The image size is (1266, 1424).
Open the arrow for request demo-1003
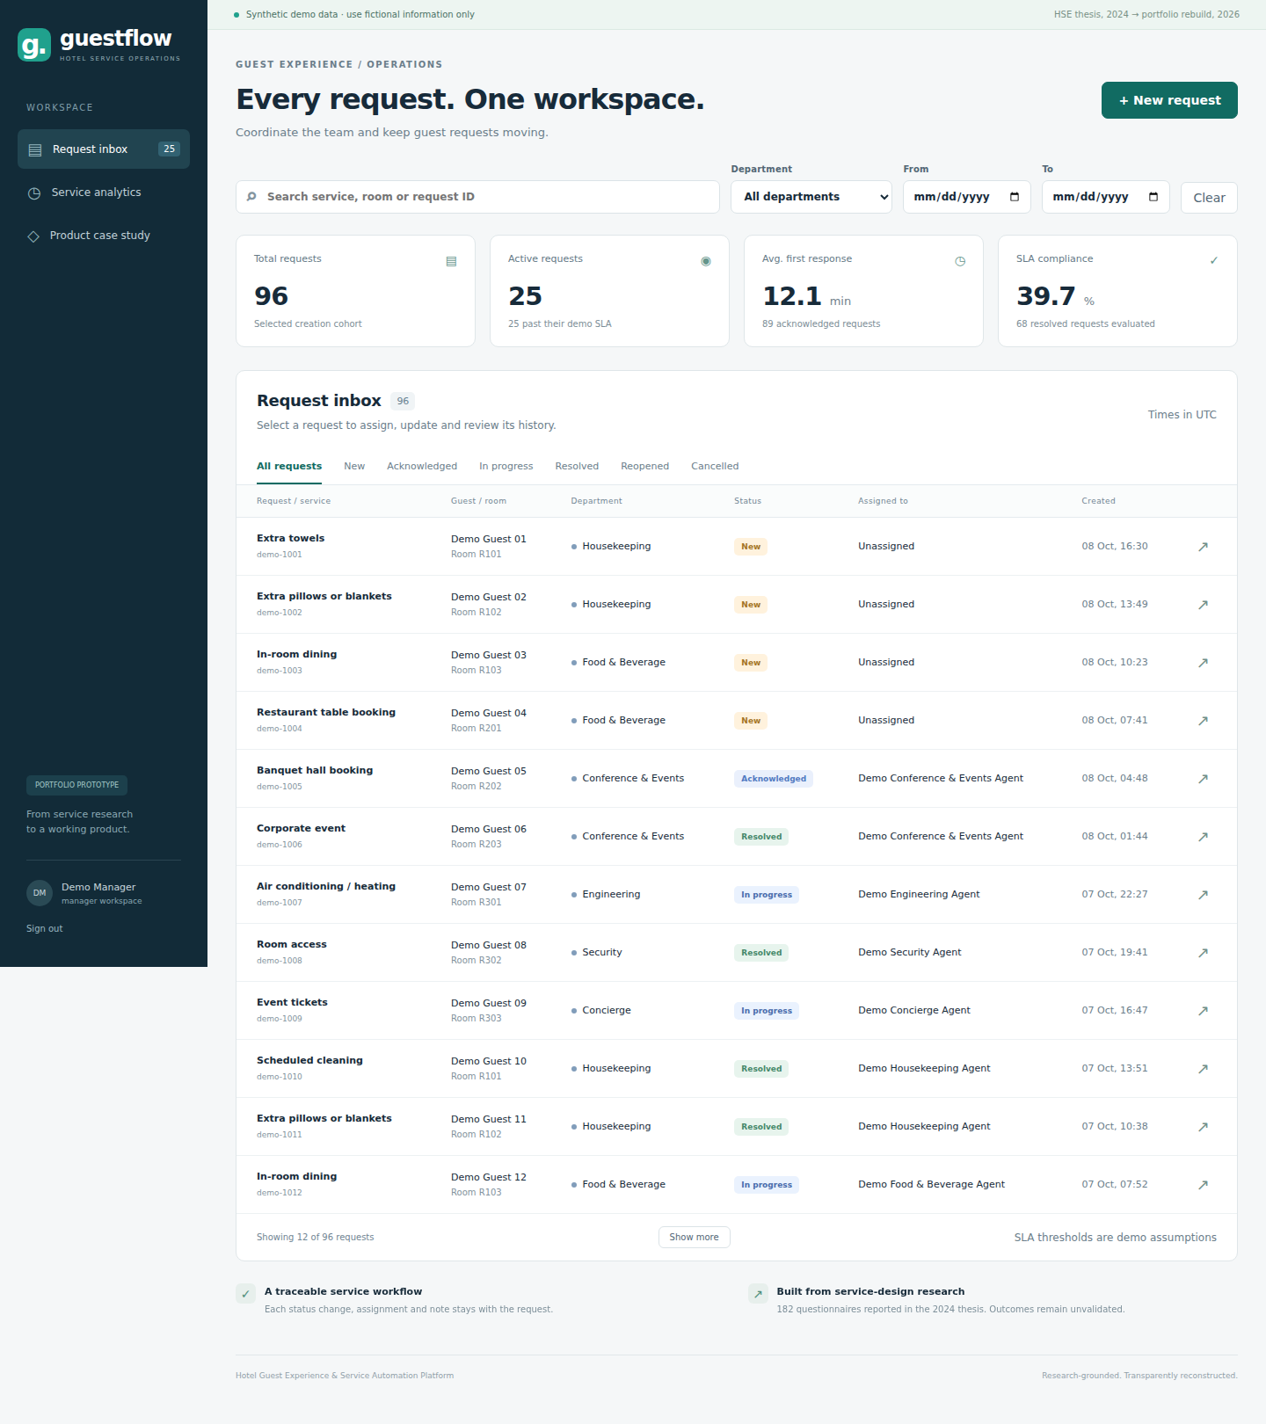pyautogui.click(x=1203, y=663)
